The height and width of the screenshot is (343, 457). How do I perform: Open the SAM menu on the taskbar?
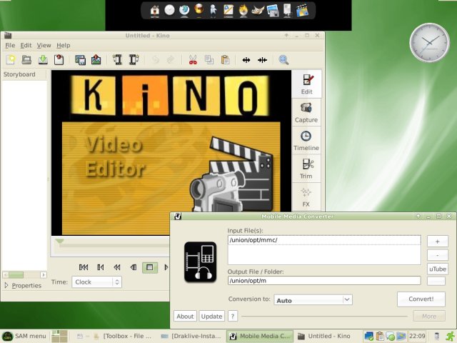click(x=24, y=336)
